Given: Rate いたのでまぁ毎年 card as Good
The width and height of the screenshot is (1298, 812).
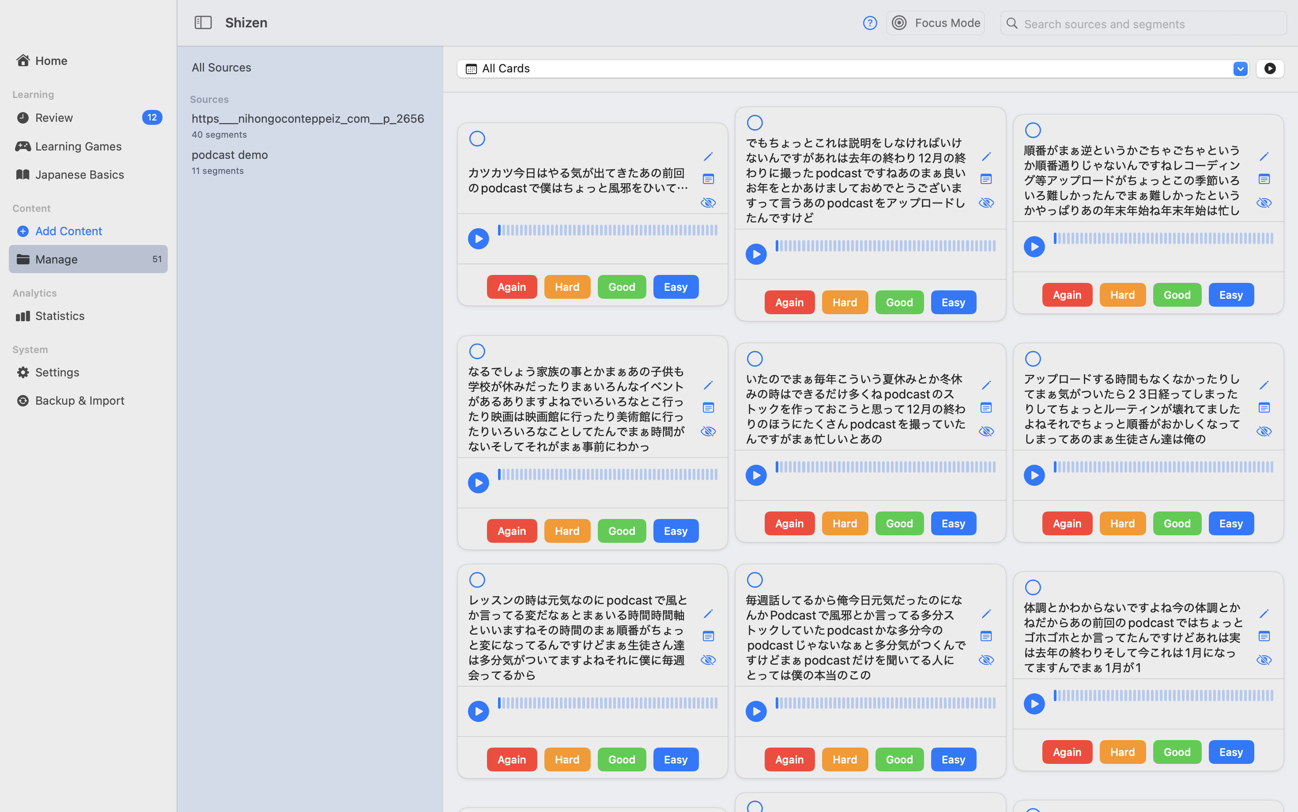Looking at the screenshot, I should click(899, 524).
